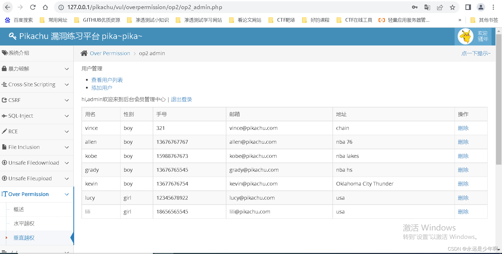This screenshot has height=254, width=502.
Task: Delete user kevin with 删除
Action: (463, 184)
